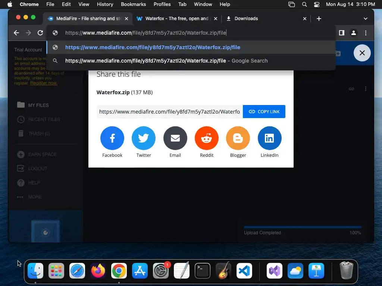Switch to MediaFire tab
This screenshot has width=382, height=286.
[88, 19]
